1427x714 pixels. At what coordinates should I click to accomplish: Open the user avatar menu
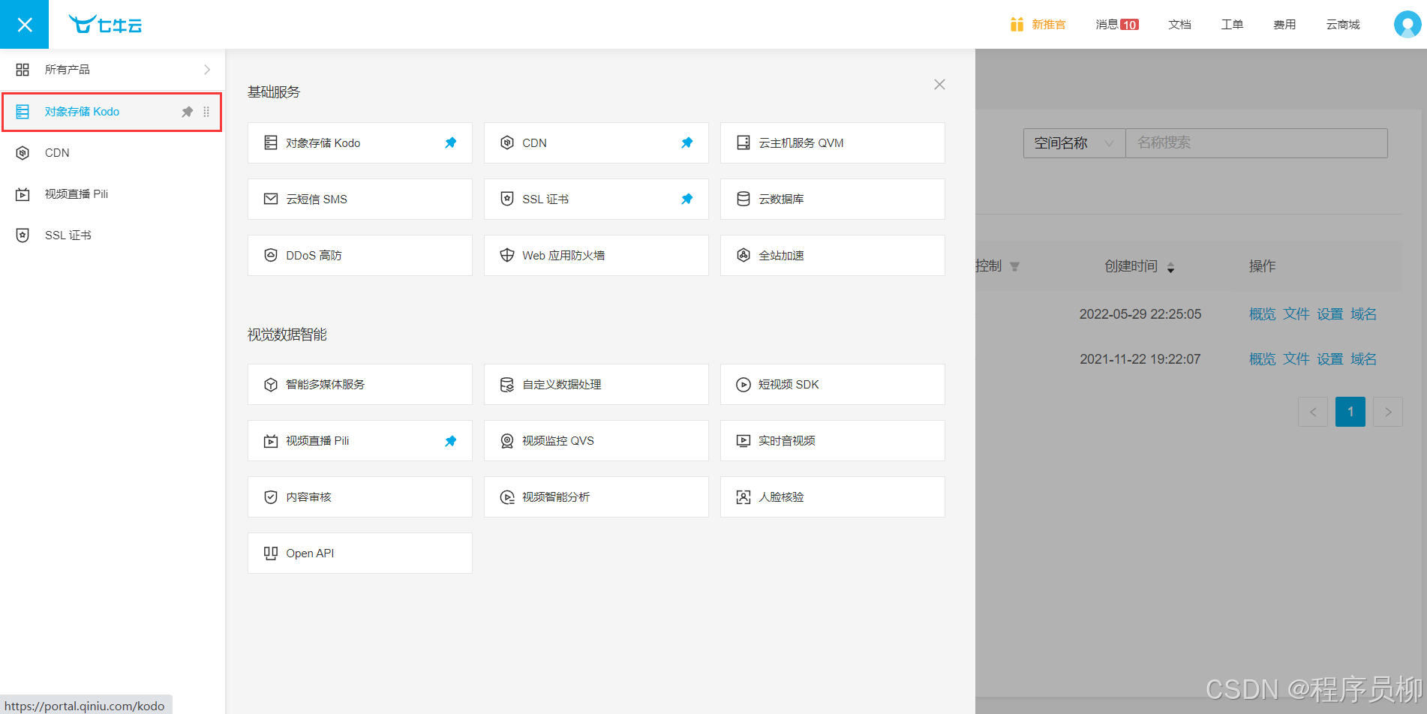pyautogui.click(x=1407, y=25)
